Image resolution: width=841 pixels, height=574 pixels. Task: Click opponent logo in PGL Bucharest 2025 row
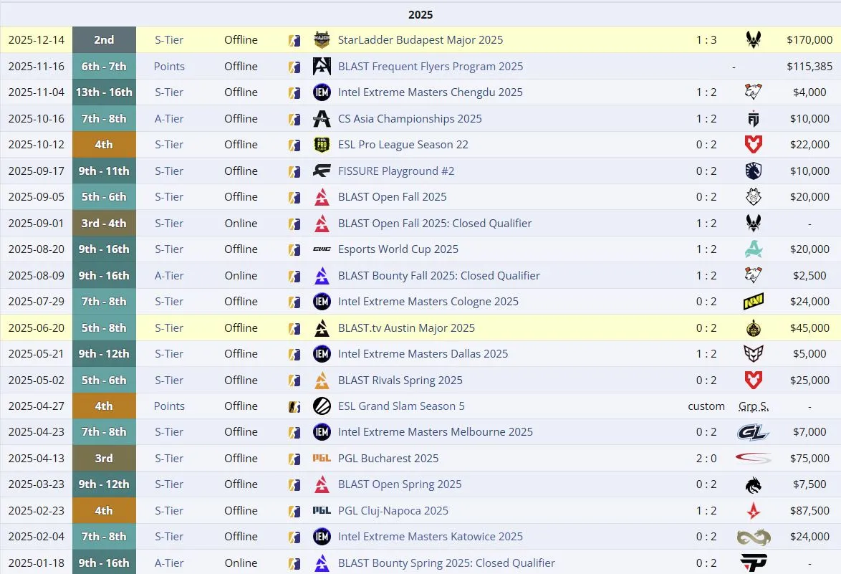753,458
